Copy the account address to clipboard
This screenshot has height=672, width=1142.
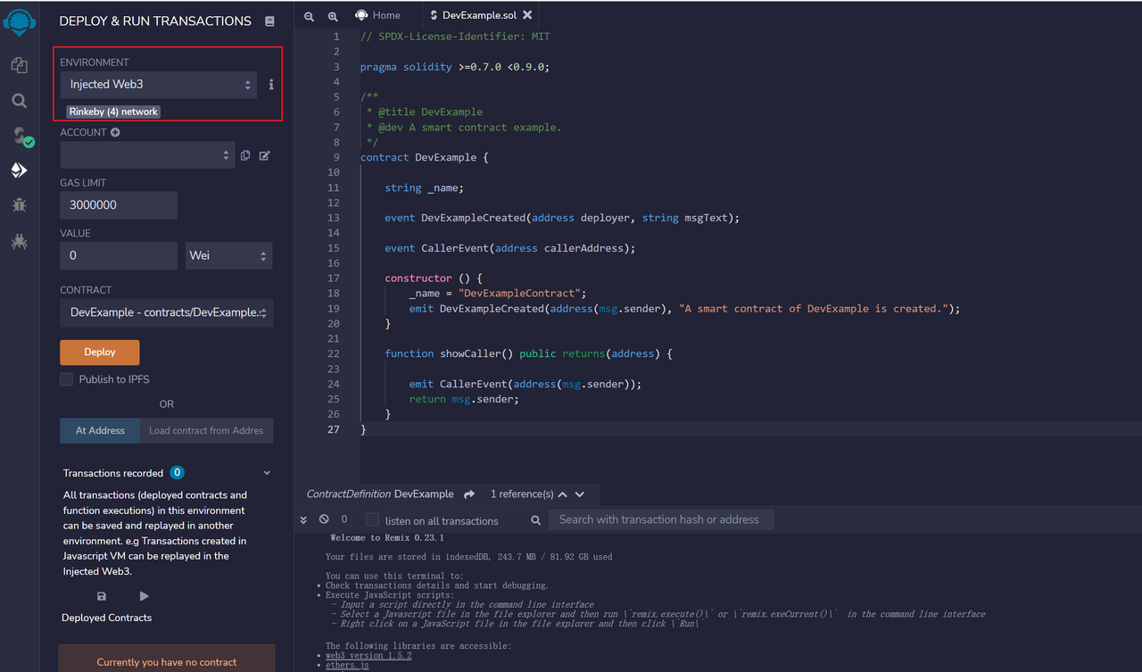245,155
